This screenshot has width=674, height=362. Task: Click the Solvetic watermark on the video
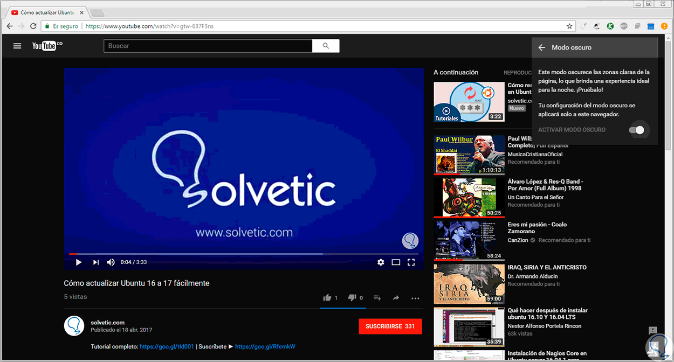click(x=410, y=241)
